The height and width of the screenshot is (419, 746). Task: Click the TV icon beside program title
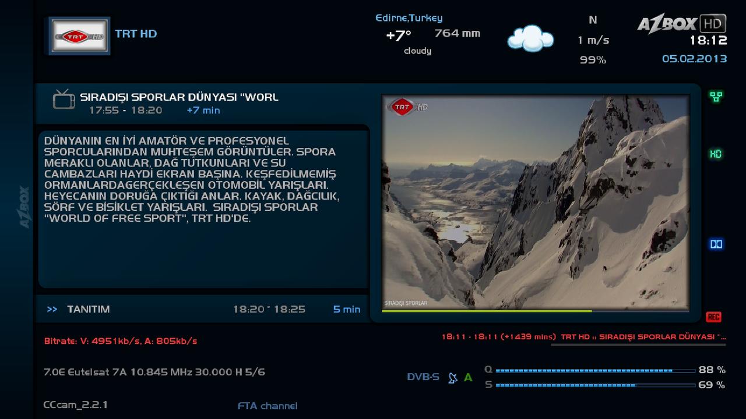[64, 99]
